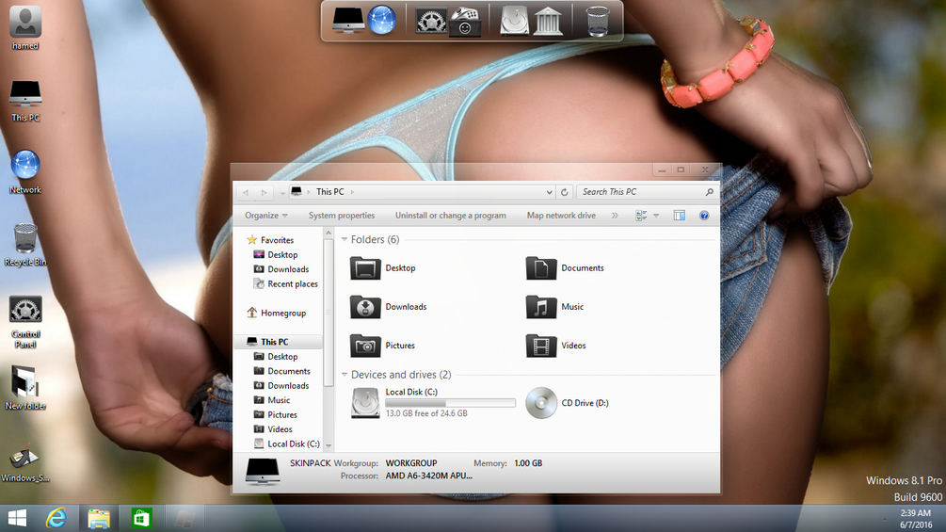946x532 pixels.
Task: Open the Music folder in Folders group
Action: [x=555, y=306]
